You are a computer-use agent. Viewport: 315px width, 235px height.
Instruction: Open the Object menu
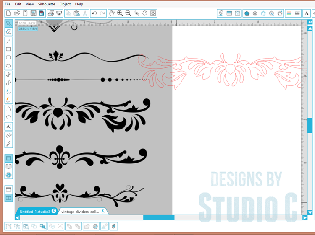pos(65,4)
